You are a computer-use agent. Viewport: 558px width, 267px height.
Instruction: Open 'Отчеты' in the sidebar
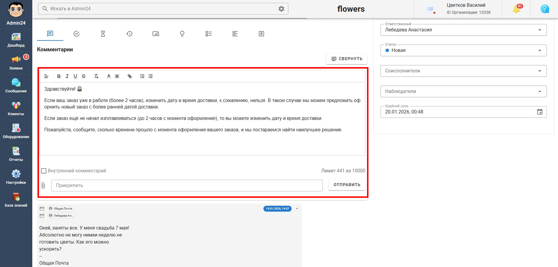click(x=16, y=154)
